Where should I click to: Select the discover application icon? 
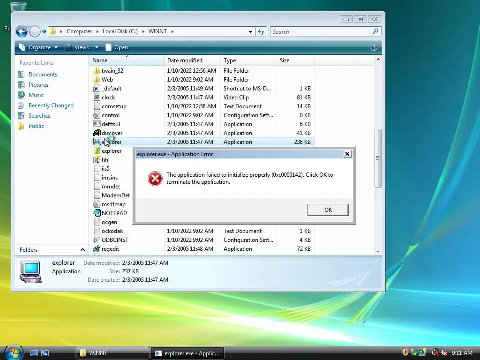point(97,133)
